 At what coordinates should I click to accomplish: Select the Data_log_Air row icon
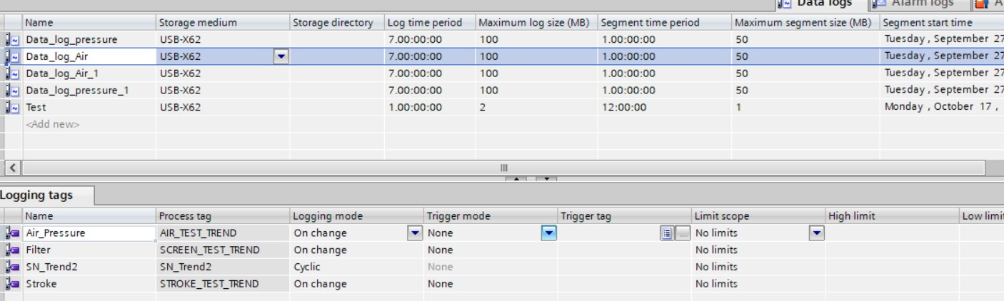click(12, 56)
